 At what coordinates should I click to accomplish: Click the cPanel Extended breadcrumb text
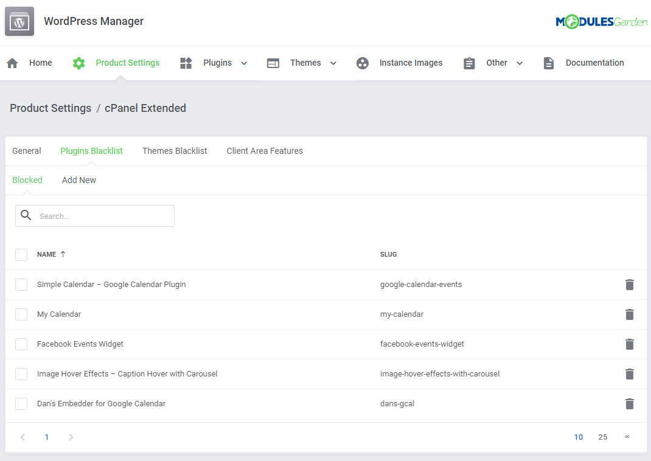[145, 108]
